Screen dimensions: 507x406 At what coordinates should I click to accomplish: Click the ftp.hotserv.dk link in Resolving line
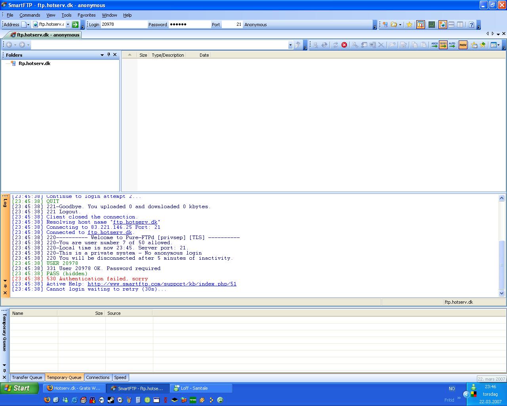tap(135, 222)
